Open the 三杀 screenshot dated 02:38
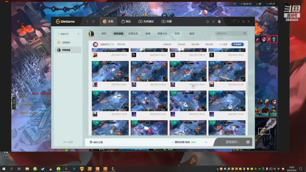Viewport: 306px width, 172px height. tap(110, 101)
